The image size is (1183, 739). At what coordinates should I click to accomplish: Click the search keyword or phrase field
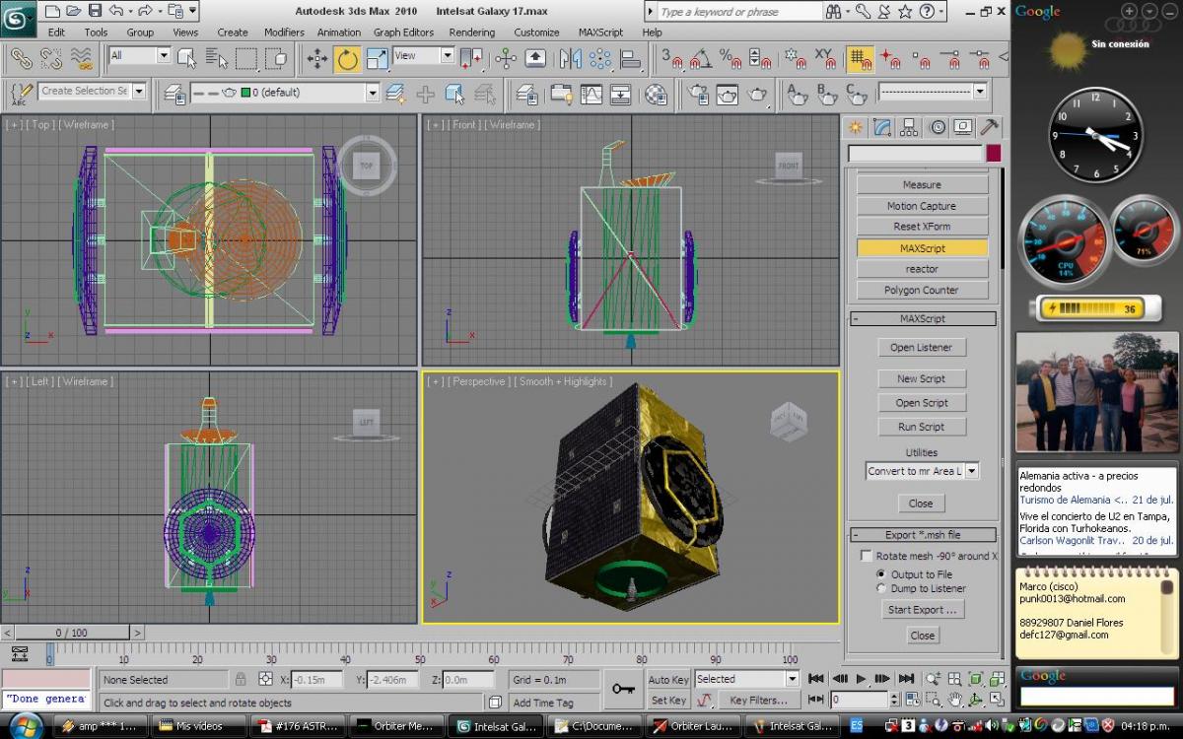(740, 12)
